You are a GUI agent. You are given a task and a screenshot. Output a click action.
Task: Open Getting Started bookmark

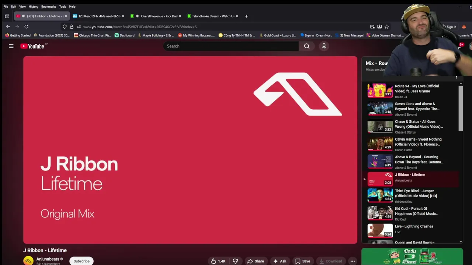pyautogui.click(x=18, y=35)
